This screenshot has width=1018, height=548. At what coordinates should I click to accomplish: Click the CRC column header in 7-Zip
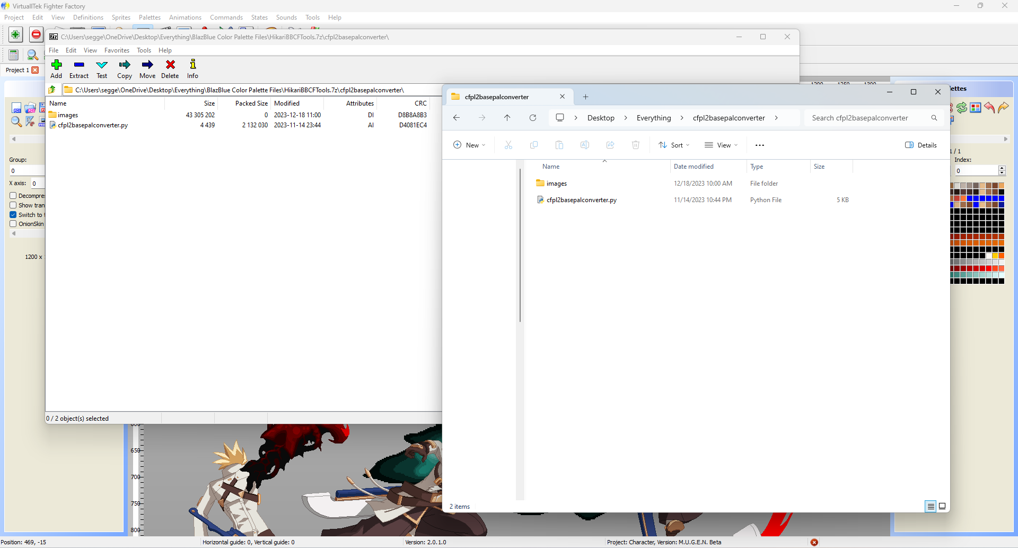click(404, 103)
